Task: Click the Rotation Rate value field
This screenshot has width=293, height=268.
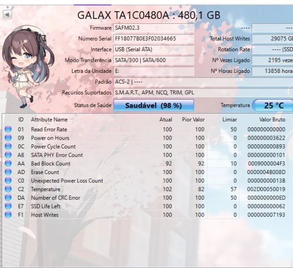Action: [x=272, y=49]
